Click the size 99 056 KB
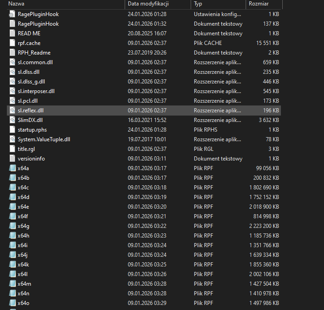This screenshot has width=324, height=310. point(268,168)
